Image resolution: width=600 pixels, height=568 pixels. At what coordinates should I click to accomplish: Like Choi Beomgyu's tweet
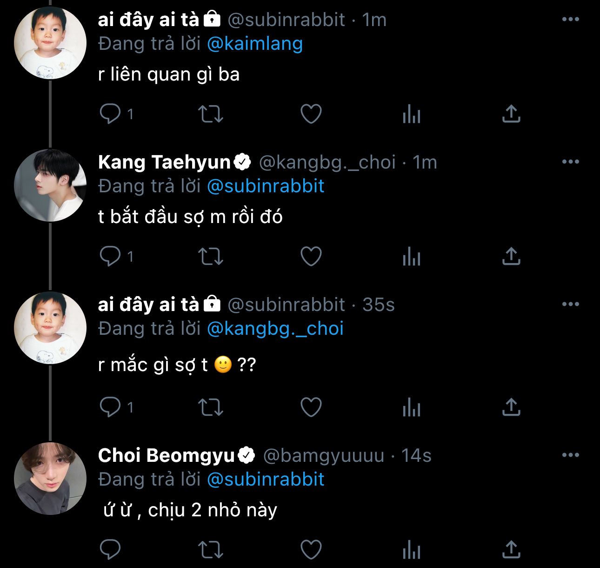[311, 549]
